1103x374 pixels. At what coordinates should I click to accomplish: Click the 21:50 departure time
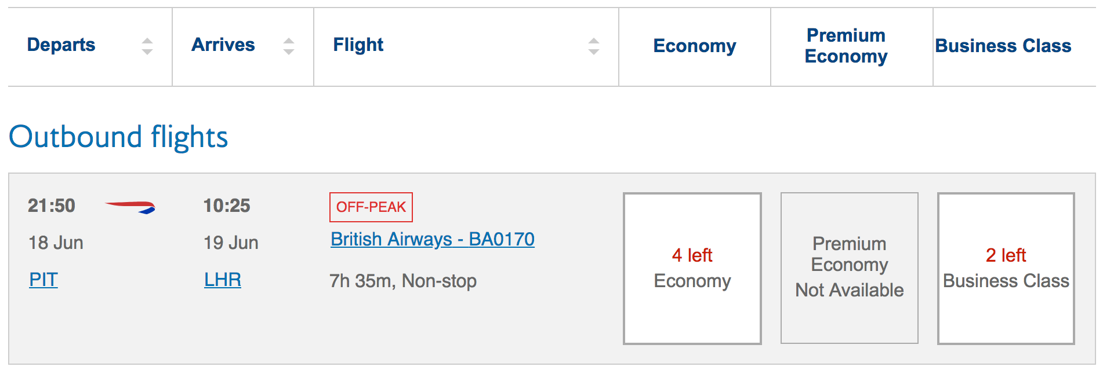(x=52, y=206)
